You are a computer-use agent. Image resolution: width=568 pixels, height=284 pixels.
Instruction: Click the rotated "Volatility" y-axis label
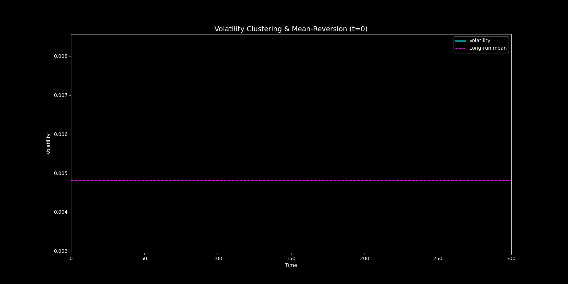49,144
